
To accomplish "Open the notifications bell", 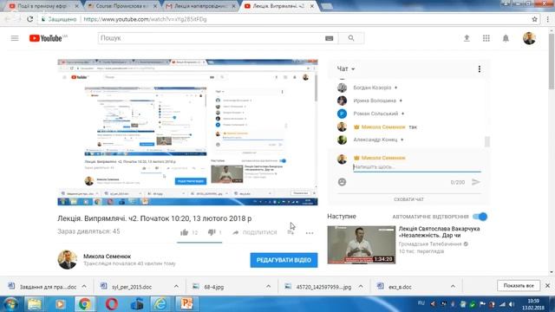I will (x=506, y=38).
